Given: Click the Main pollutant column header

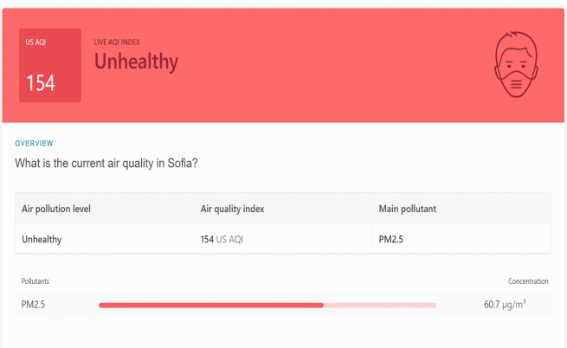Looking at the screenshot, I should point(408,209).
